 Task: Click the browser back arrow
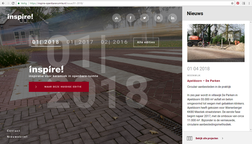point(3,3)
